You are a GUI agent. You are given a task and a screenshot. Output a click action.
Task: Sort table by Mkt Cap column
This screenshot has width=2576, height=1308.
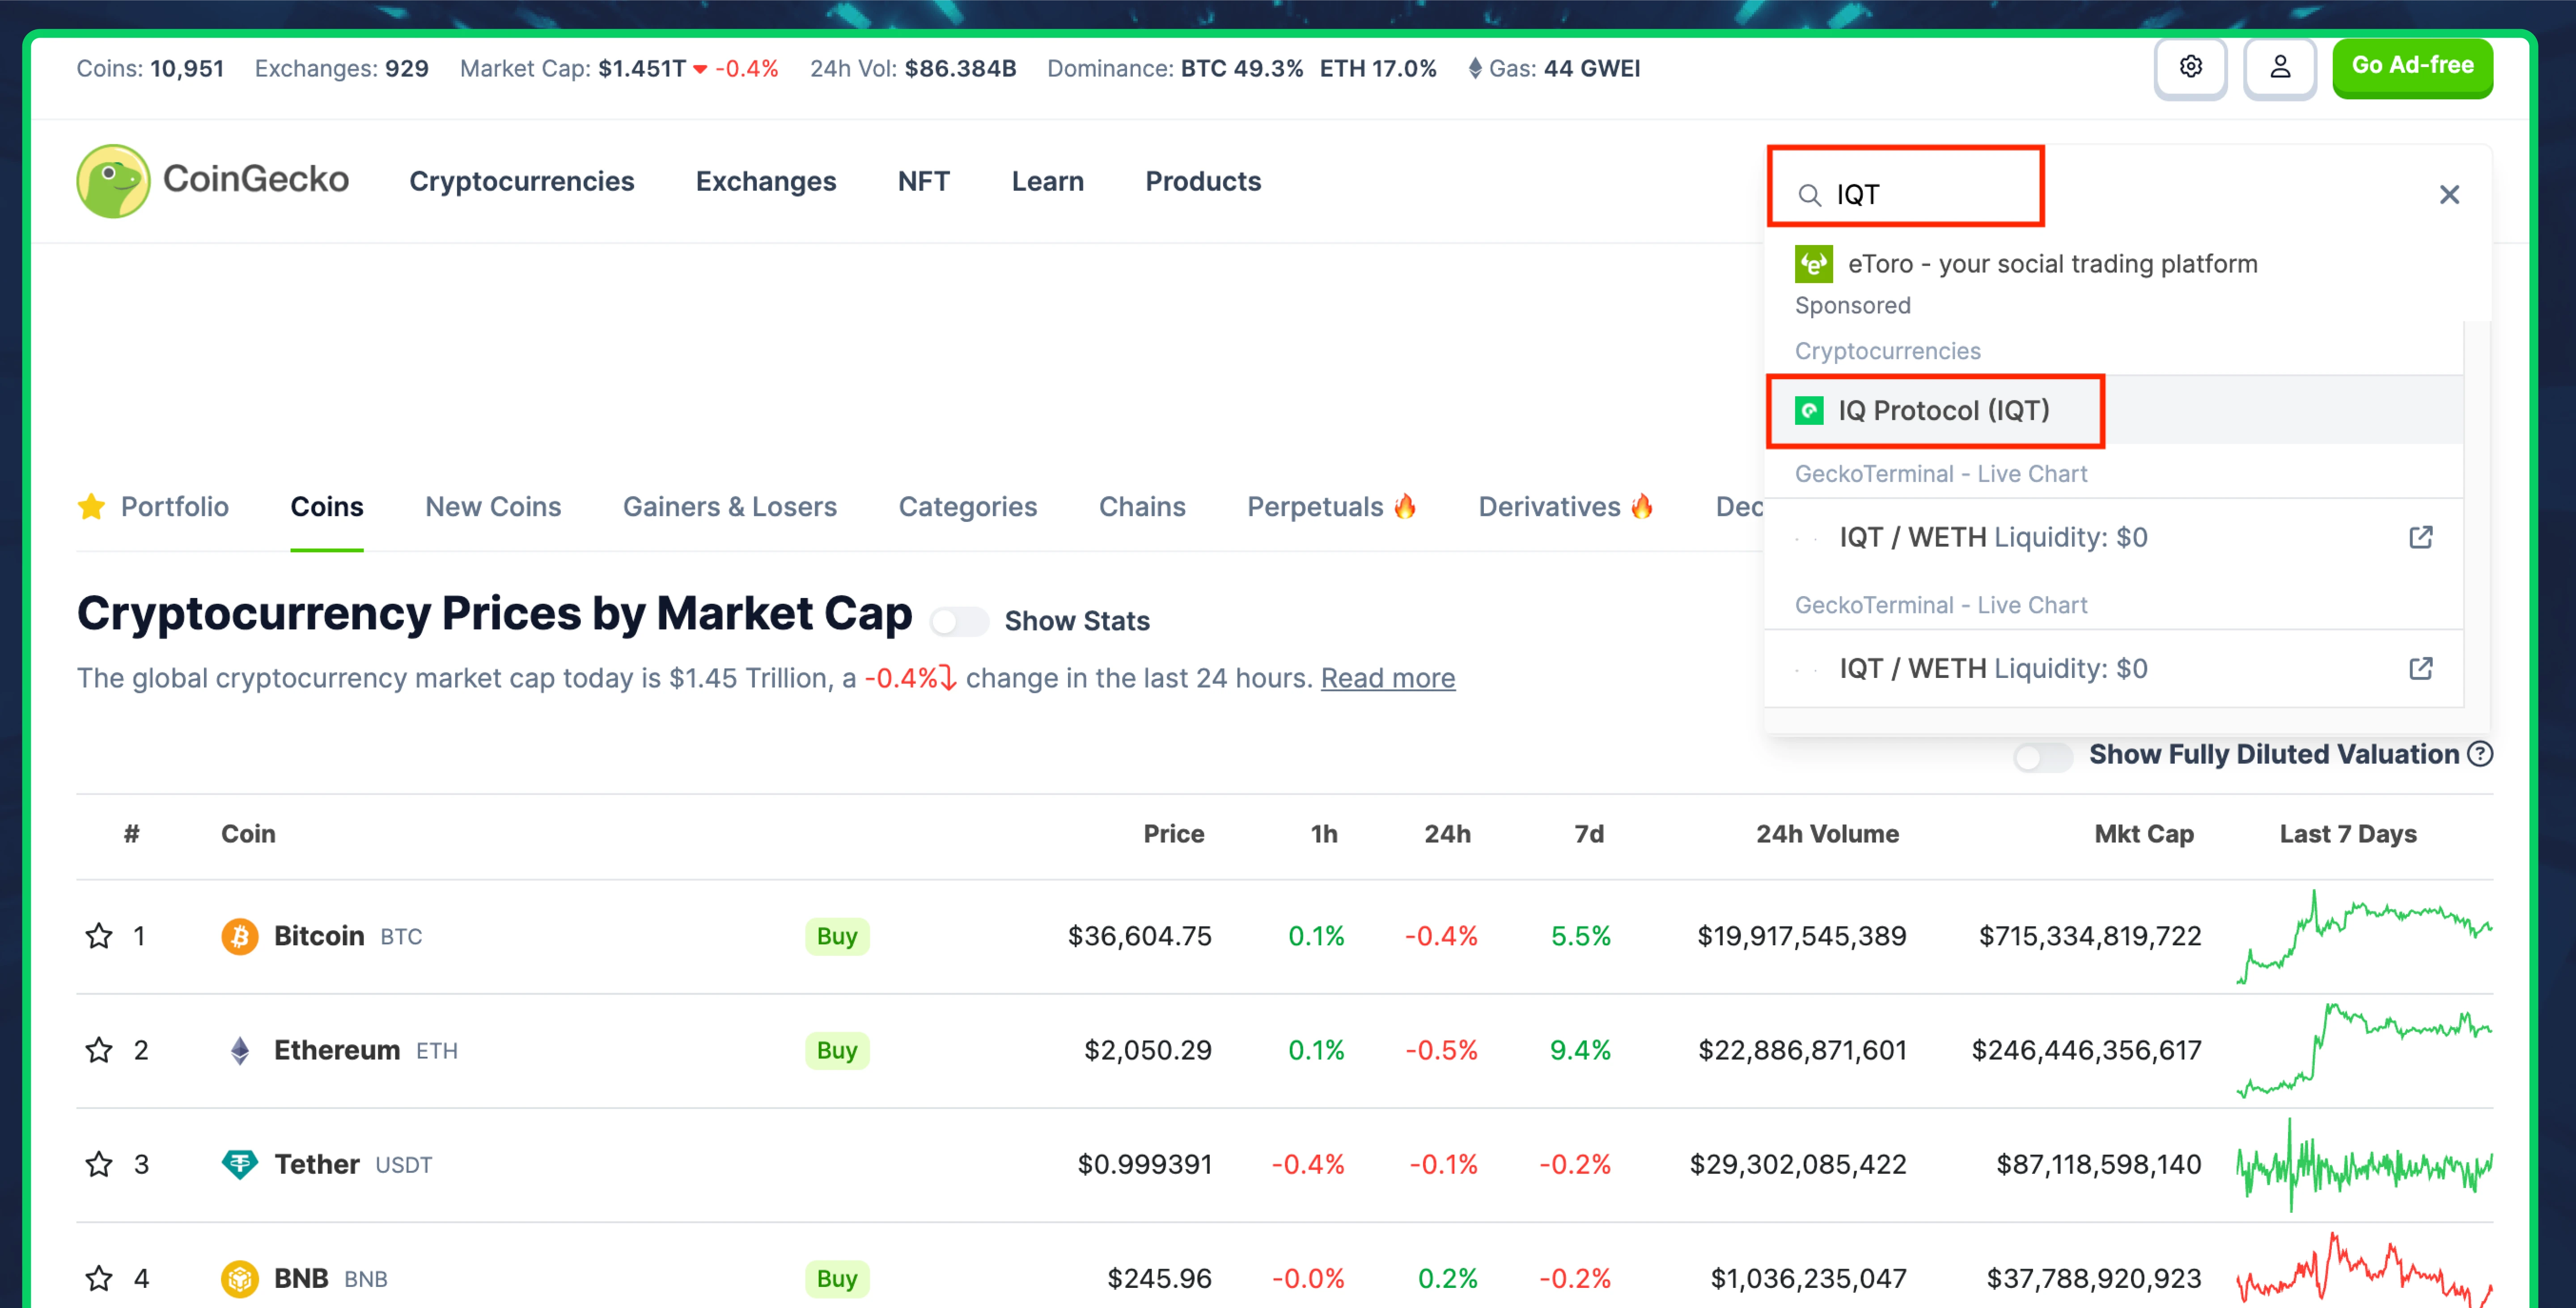(2144, 834)
